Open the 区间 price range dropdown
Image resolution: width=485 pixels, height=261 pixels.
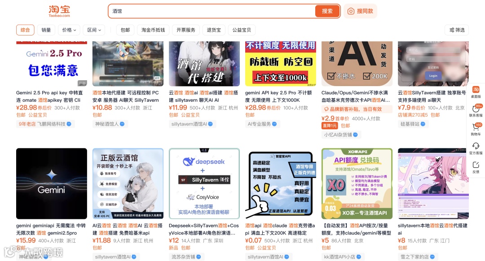pos(94,30)
